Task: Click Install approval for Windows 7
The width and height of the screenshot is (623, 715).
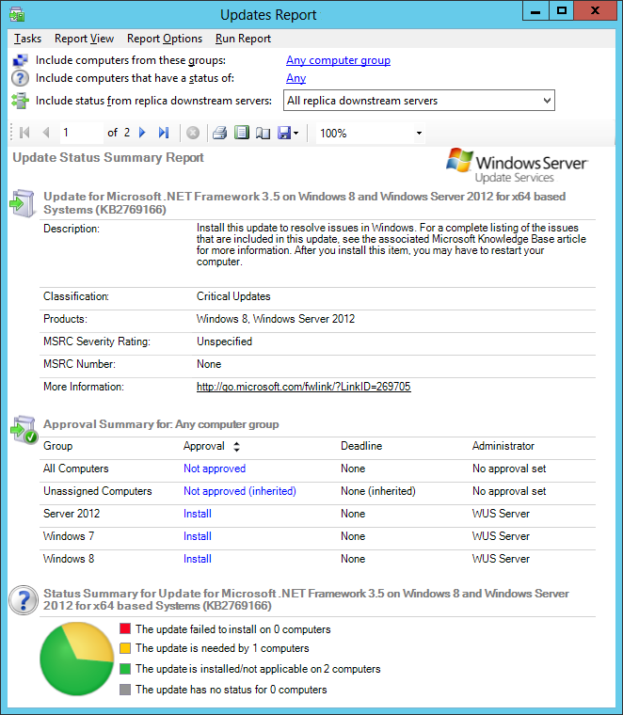Action: (x=197, y=536)
